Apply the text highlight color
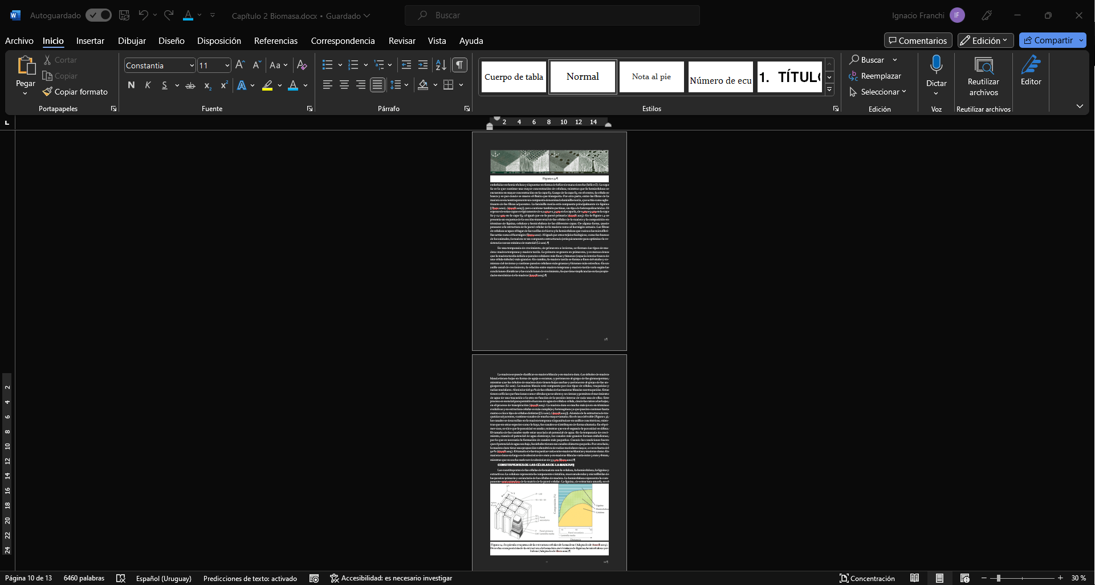 click(x=267, y=85)
